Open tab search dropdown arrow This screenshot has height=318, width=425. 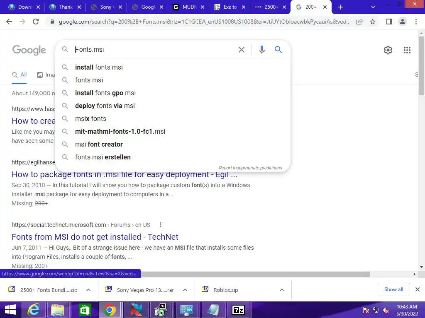point(373,7)
